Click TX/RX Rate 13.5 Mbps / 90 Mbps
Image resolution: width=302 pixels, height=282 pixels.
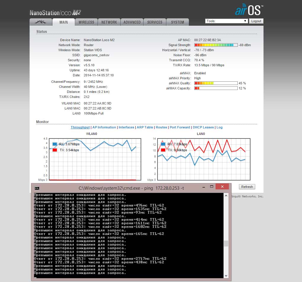209,65
